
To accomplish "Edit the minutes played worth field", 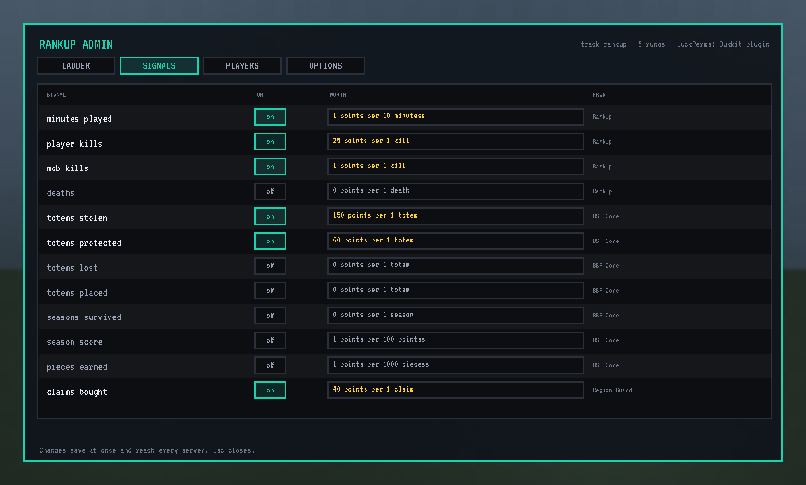I will pos(456,117).
